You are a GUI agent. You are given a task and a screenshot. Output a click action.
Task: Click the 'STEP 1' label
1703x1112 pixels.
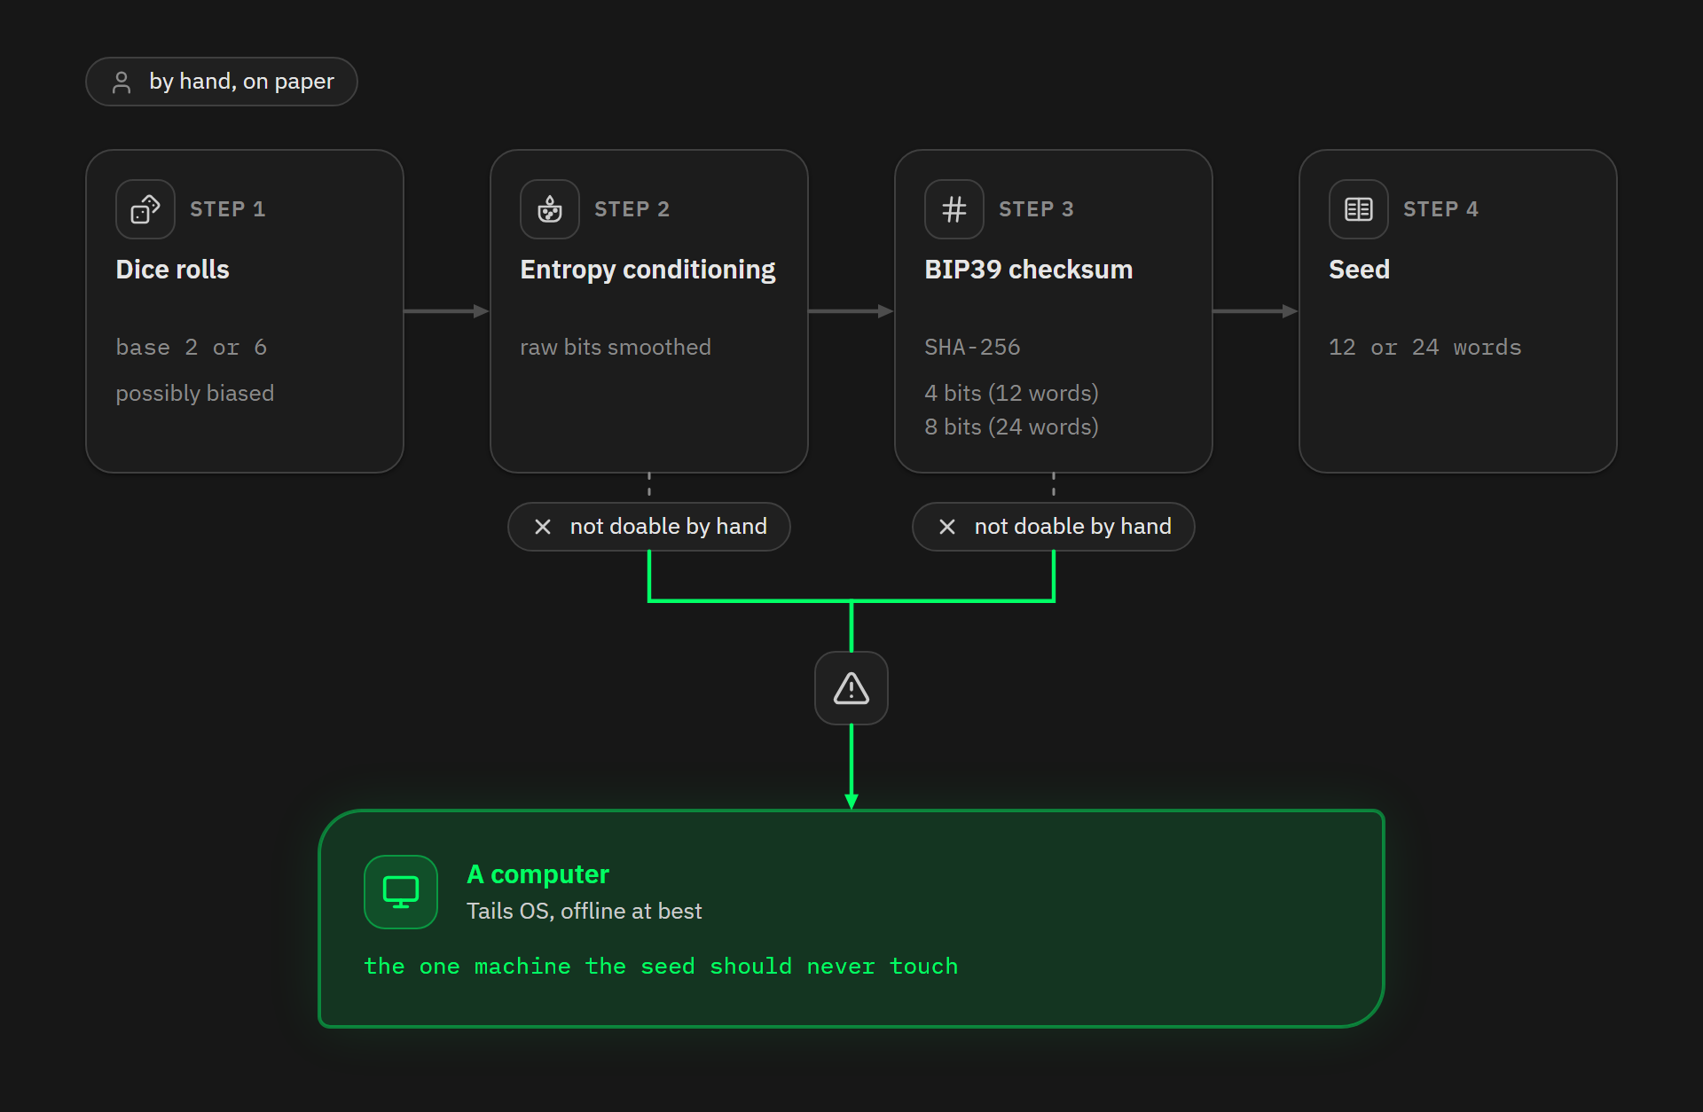pos(228,209)
